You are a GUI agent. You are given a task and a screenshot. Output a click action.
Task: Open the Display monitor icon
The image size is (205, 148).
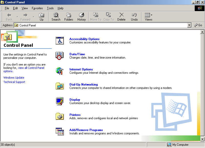[60, 101]
